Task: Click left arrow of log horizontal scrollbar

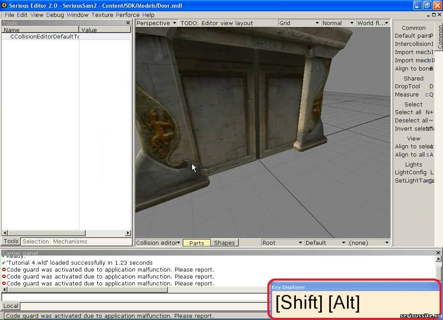Action: (4, 290)
